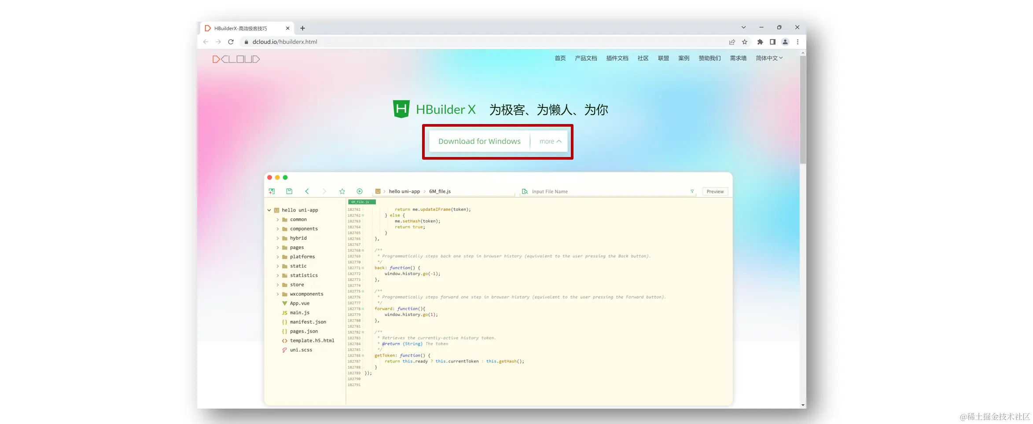This screenshot has width=1033, height=424.
Task: Click the DCloud logo in the page header
Action: pos(235,58)
